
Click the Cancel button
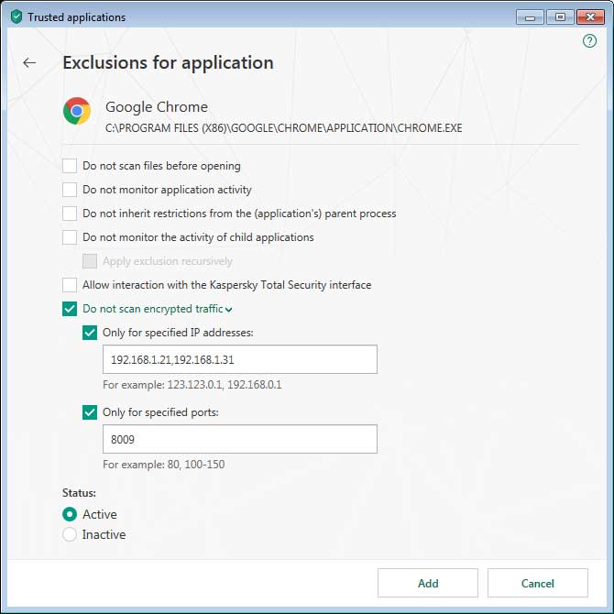click(x=538, y=583)
